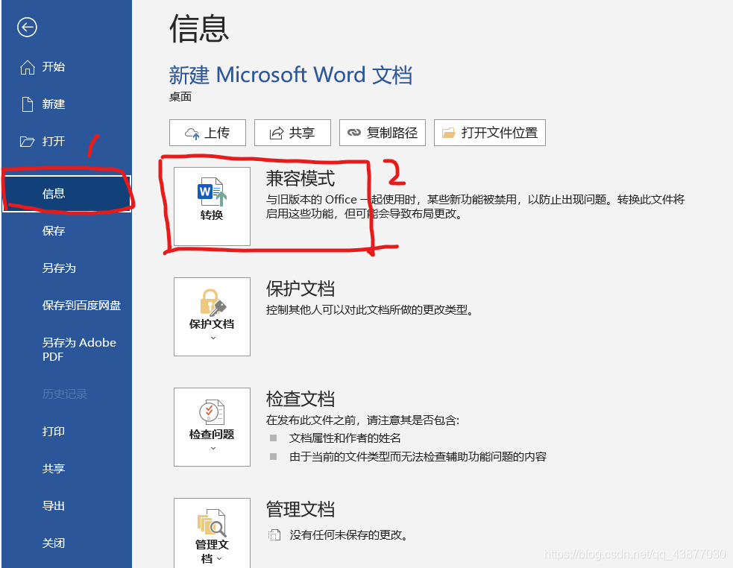
Task: Click the chain link icon on 复制路径
Action: (354, 133)
